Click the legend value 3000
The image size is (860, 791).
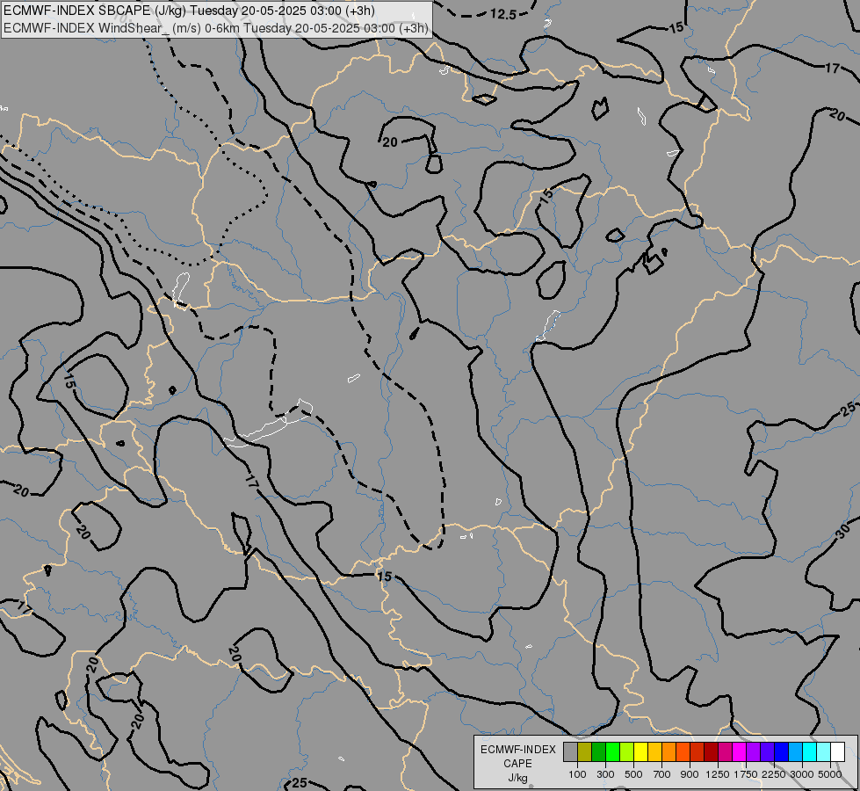[802, 774]
